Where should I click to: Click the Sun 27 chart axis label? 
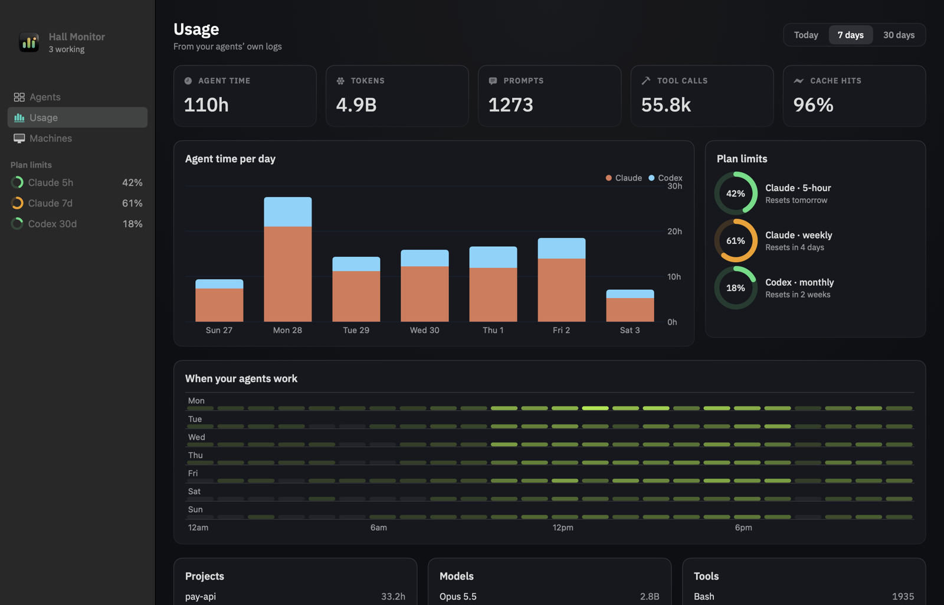click(x=219, y=330)
